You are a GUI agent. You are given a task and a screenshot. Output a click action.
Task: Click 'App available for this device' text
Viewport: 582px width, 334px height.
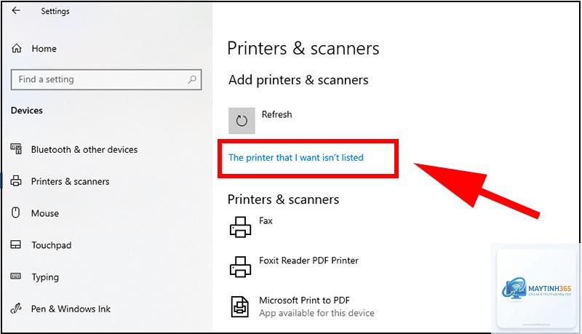pos(316,313)
